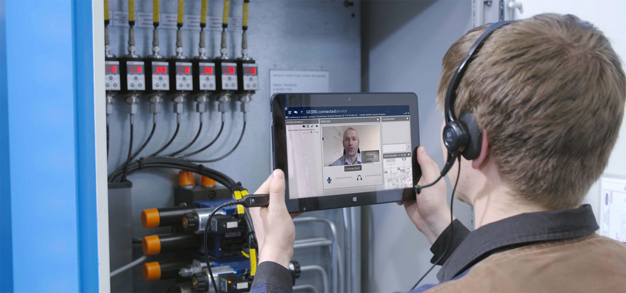626x293 pixels.
Task: Click the last blue icon in Participants toolbar
Action: pos(316,126)
